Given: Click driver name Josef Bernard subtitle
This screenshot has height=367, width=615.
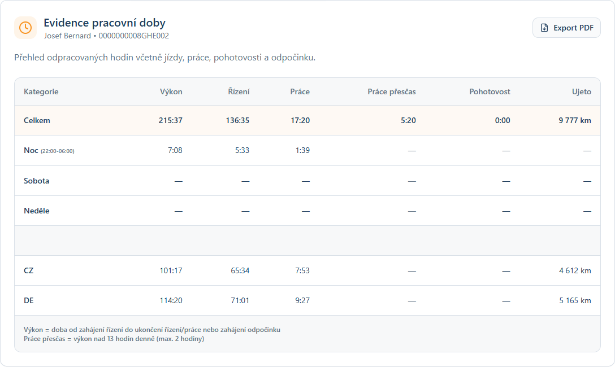Looking at the screenshot, I should click(x=67, y=36).
